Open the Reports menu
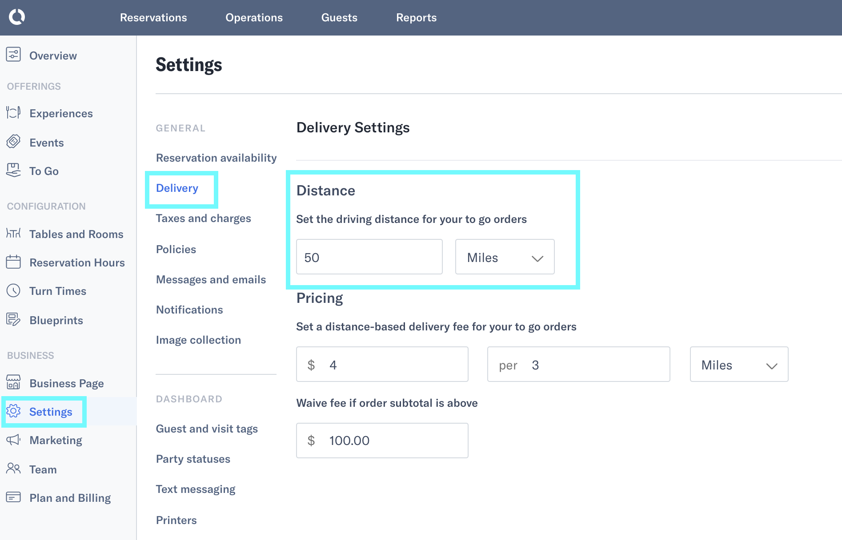The height and width of the screenshot is (540, 842). [x=416, y=17]
